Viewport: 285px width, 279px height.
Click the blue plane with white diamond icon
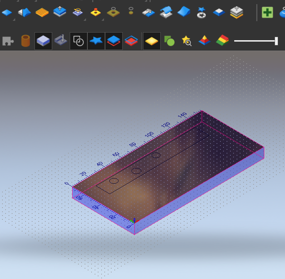click(x=219, y=12)
